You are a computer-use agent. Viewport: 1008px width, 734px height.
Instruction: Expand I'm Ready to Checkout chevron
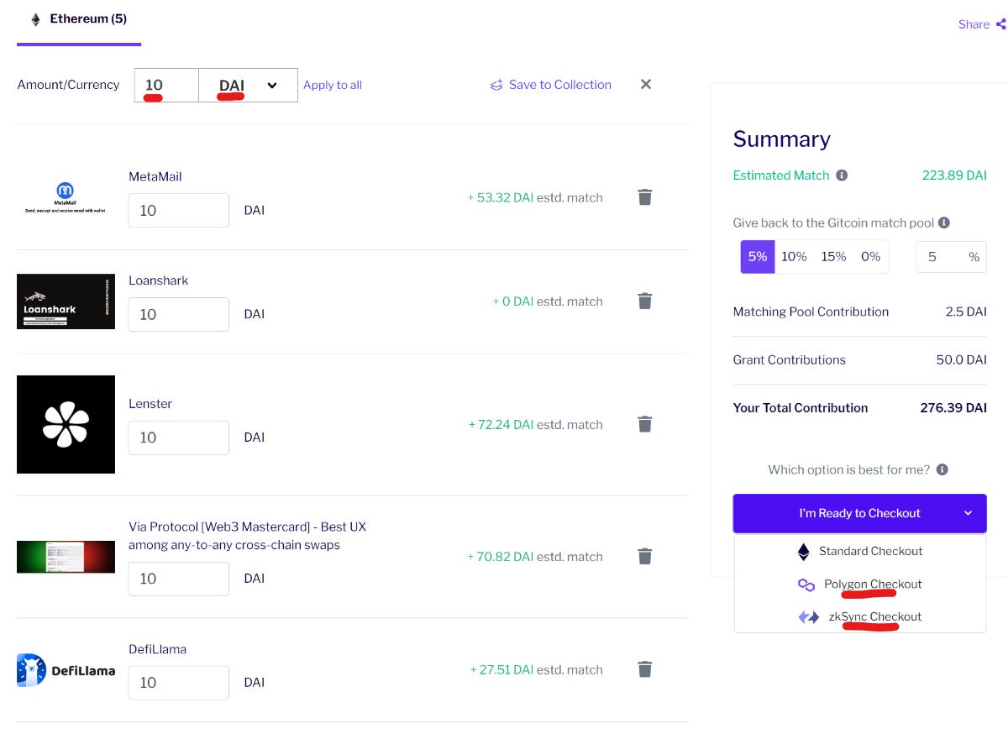point(968,513)
